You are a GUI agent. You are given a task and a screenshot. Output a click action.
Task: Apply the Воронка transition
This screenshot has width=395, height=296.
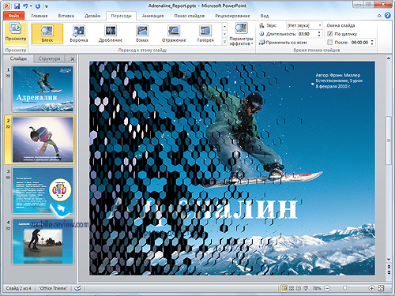[79, 33]
